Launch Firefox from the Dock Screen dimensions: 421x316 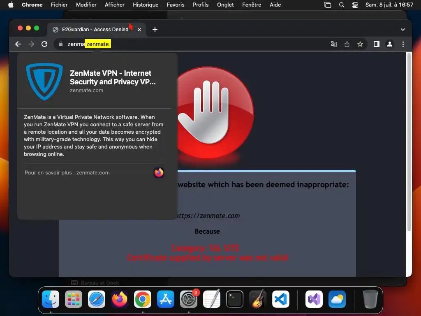point(120,299)
